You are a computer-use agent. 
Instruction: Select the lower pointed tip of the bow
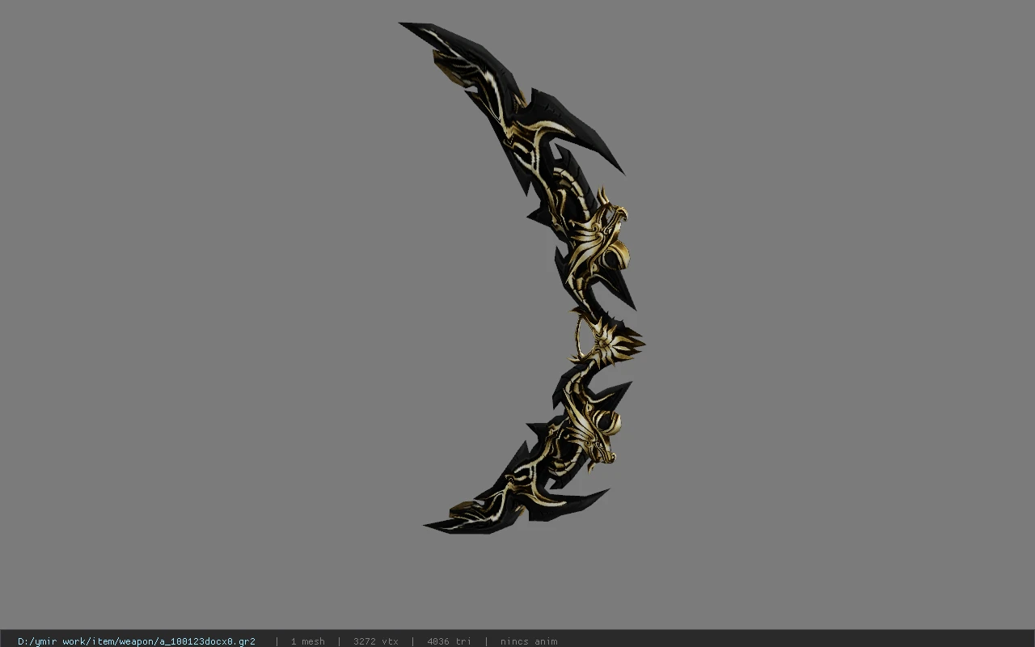click(431, 526)
